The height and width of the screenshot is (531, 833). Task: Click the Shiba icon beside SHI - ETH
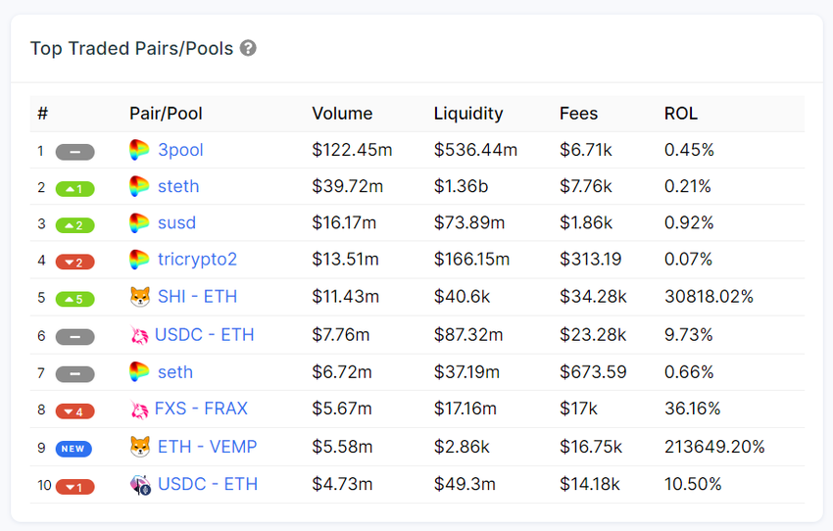pos(139,297)
